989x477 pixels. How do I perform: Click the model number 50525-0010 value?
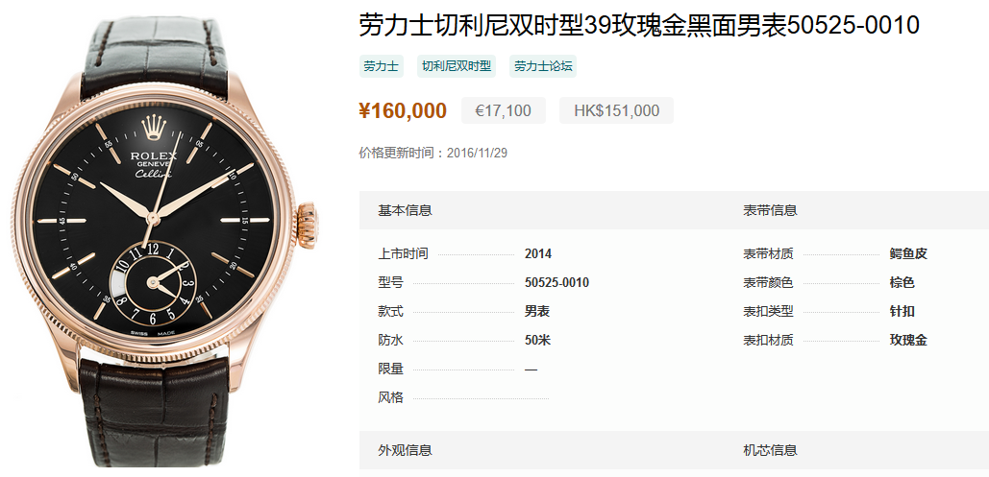pos(556,283)
